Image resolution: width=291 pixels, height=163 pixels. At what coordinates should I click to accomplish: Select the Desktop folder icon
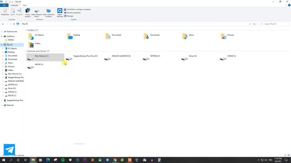click(x=70, y=36)
